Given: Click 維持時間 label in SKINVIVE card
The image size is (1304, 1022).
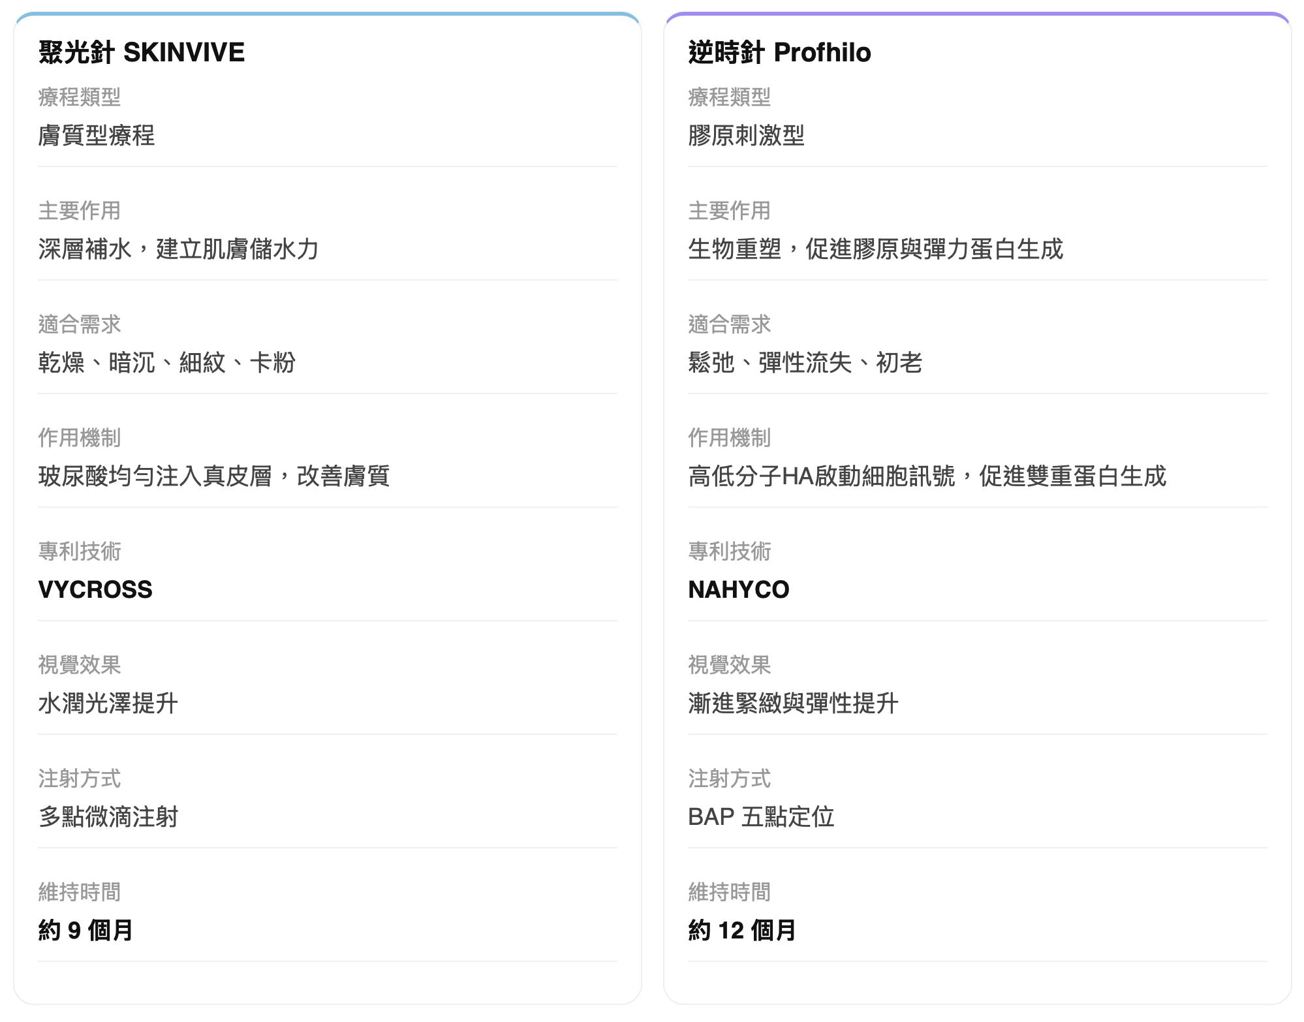Looking at the screenshot, I should 80,892.
